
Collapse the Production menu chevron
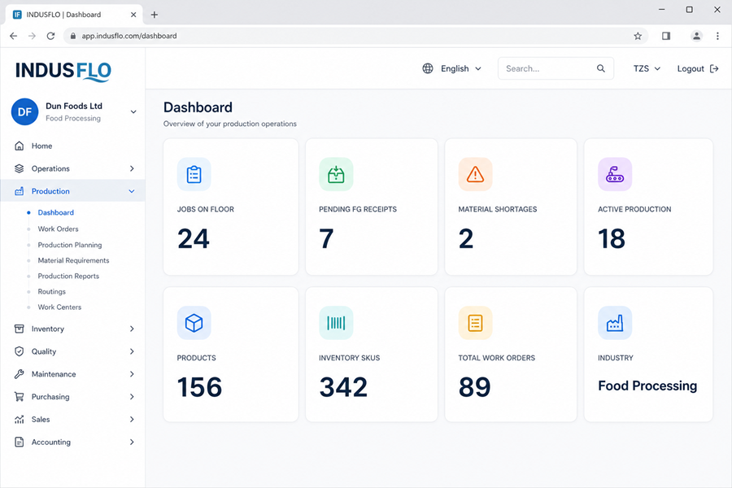pos(132,191)
